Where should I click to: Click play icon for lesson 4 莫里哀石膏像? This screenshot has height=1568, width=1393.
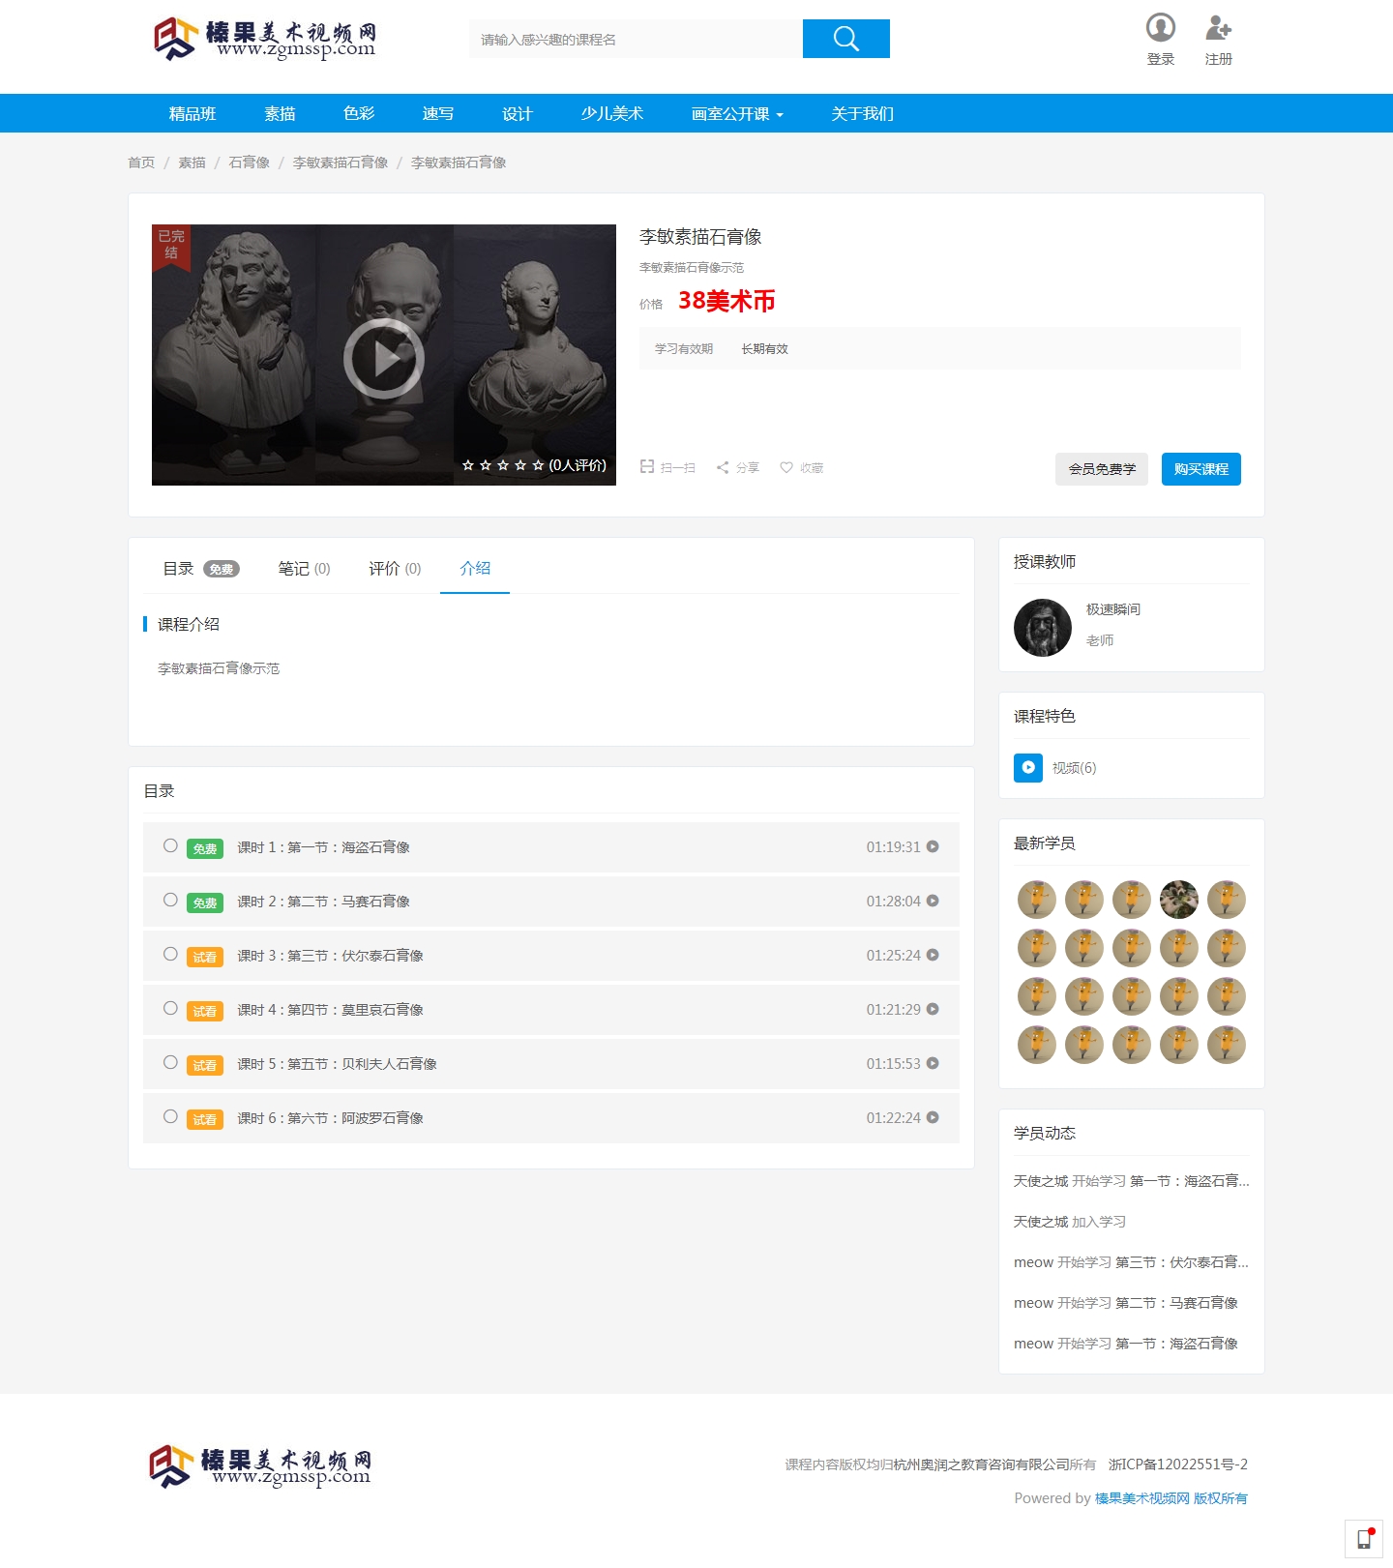pyautogui.click(x=933, y=1009)
